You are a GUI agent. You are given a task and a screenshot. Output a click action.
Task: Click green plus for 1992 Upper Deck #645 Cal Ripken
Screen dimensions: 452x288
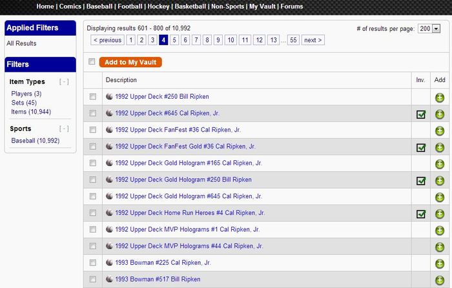[440, 114]
